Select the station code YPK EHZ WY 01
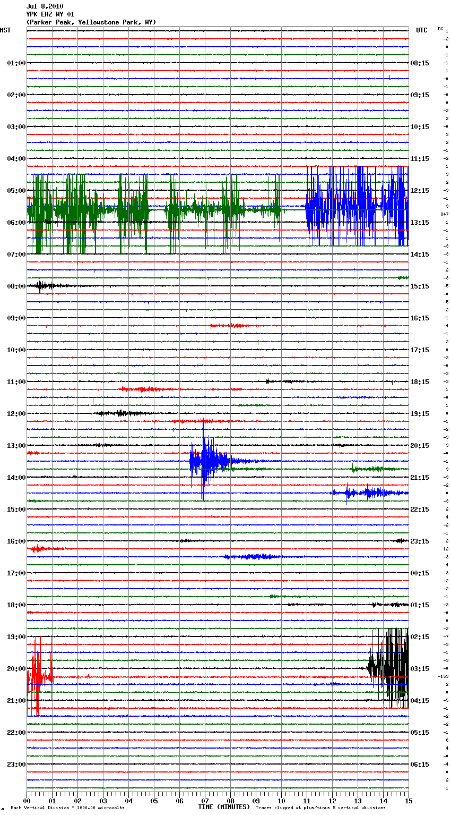The image size is (451, 815). (50, 14)
